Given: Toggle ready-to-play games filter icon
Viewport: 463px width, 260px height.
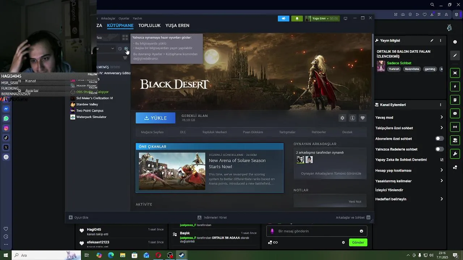Looking at the screenshot, I should (x=126, y=48).
